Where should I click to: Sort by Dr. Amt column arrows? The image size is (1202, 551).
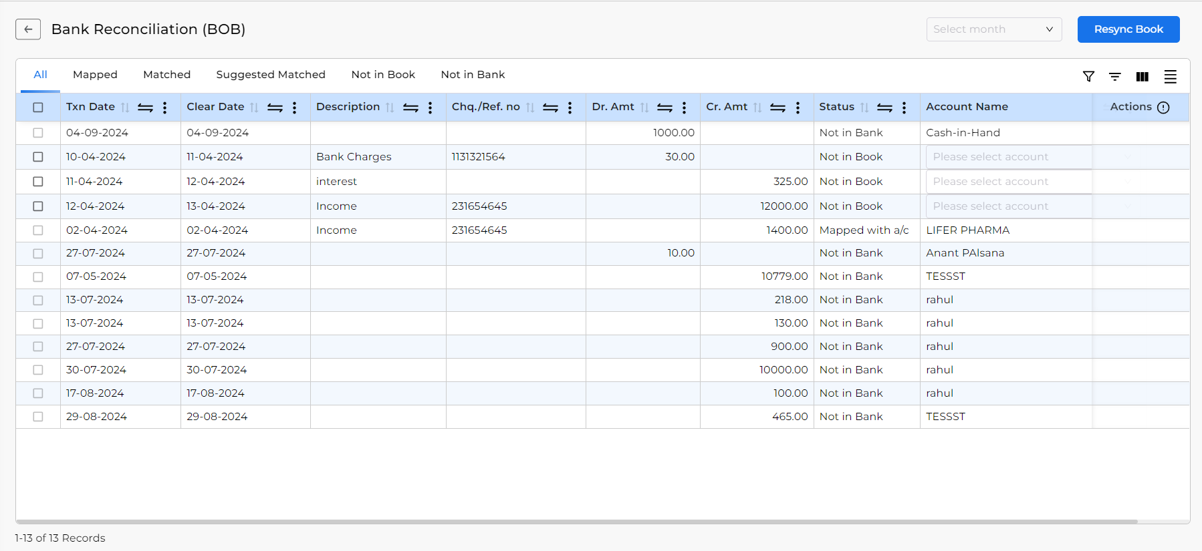pos(644,108)
